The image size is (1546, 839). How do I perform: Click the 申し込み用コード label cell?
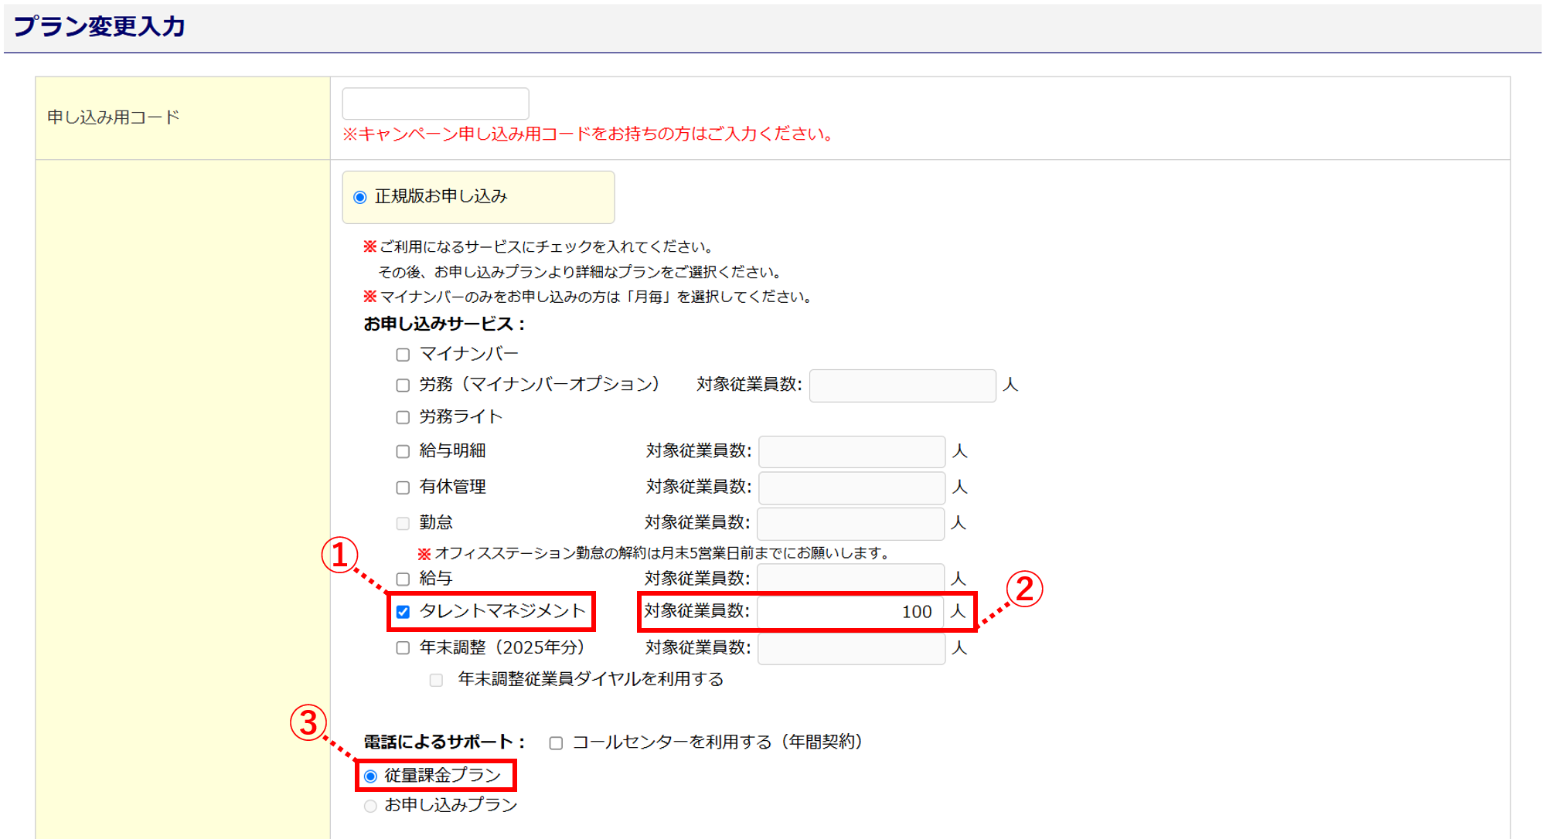pyautogui.click(x=182, y=118)
